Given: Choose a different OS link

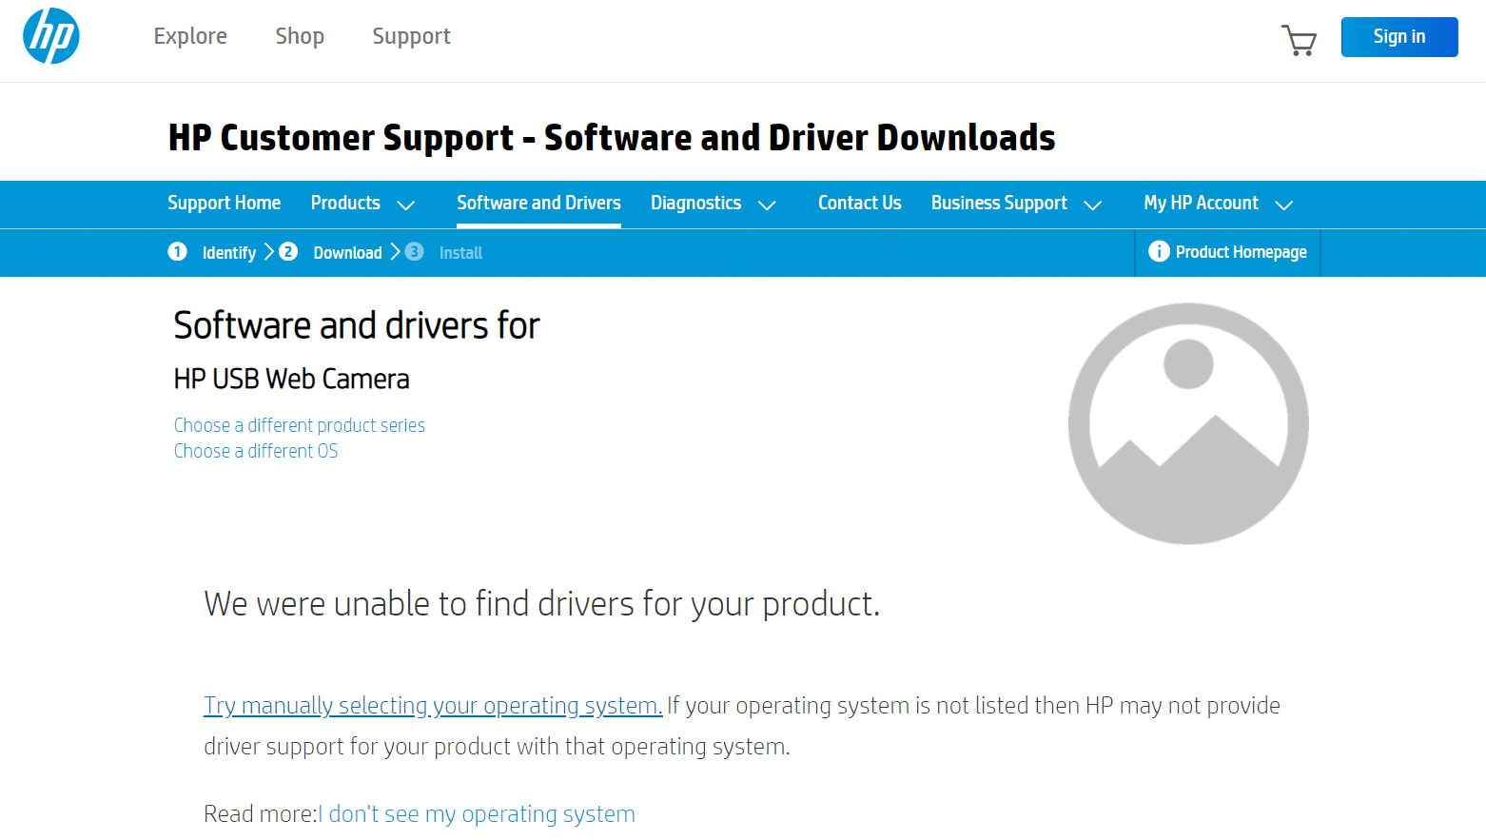Looking at the screenshot, I should (x=255, y=451).
